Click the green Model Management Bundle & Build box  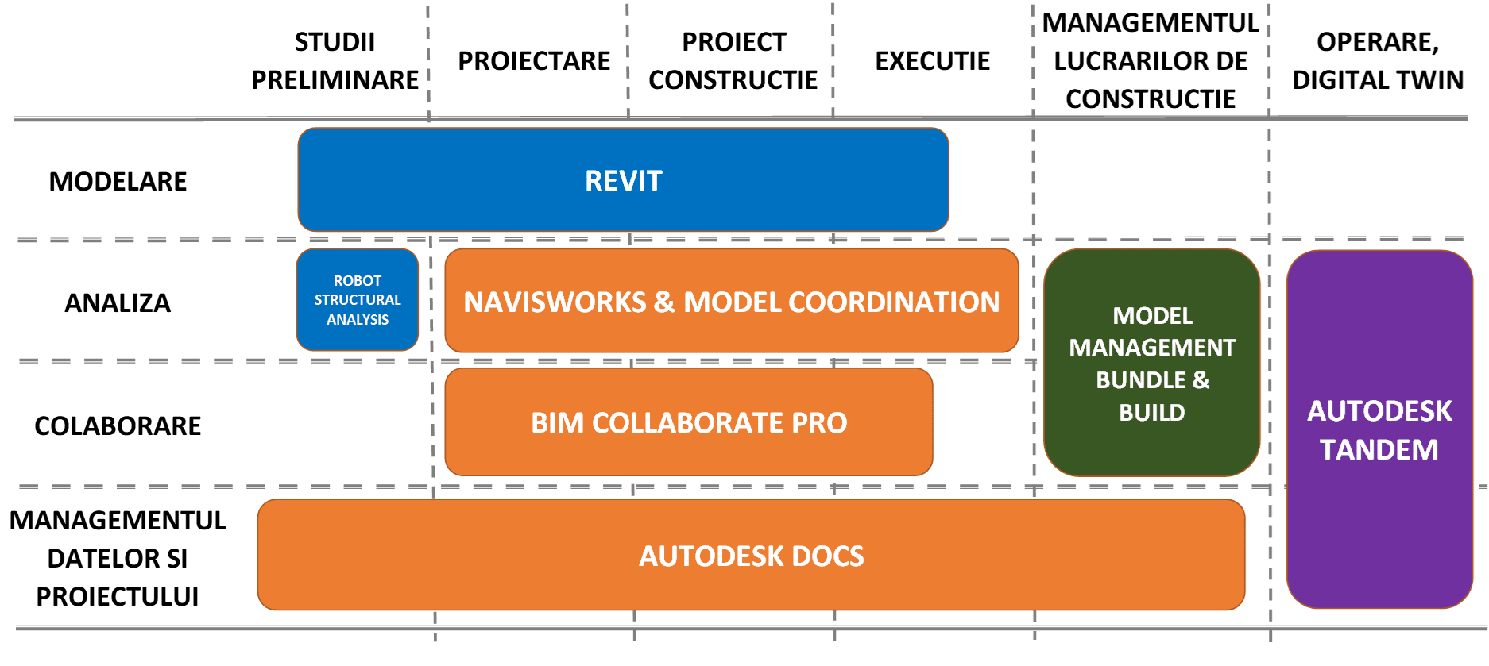point(1152,363)
